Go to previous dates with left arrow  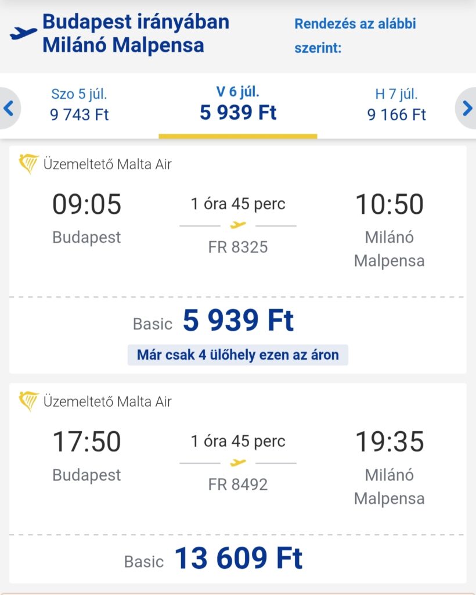[x=9, y=109]
